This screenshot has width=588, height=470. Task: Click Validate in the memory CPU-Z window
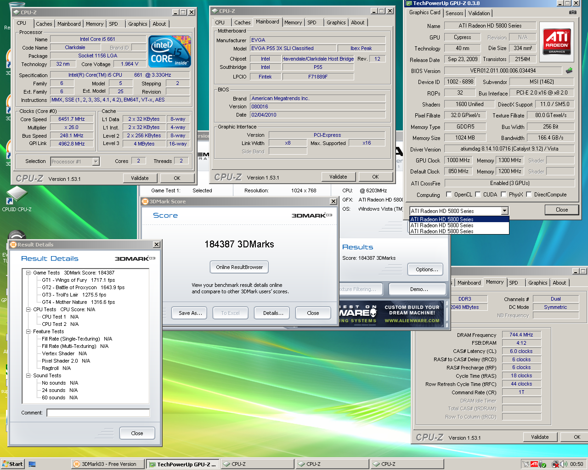(x=540, y=437)
